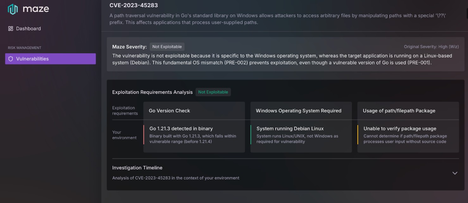468x203 pixels.
Task: Select Vulnerabilities in the sidebar
Action: tap(32, 59)
